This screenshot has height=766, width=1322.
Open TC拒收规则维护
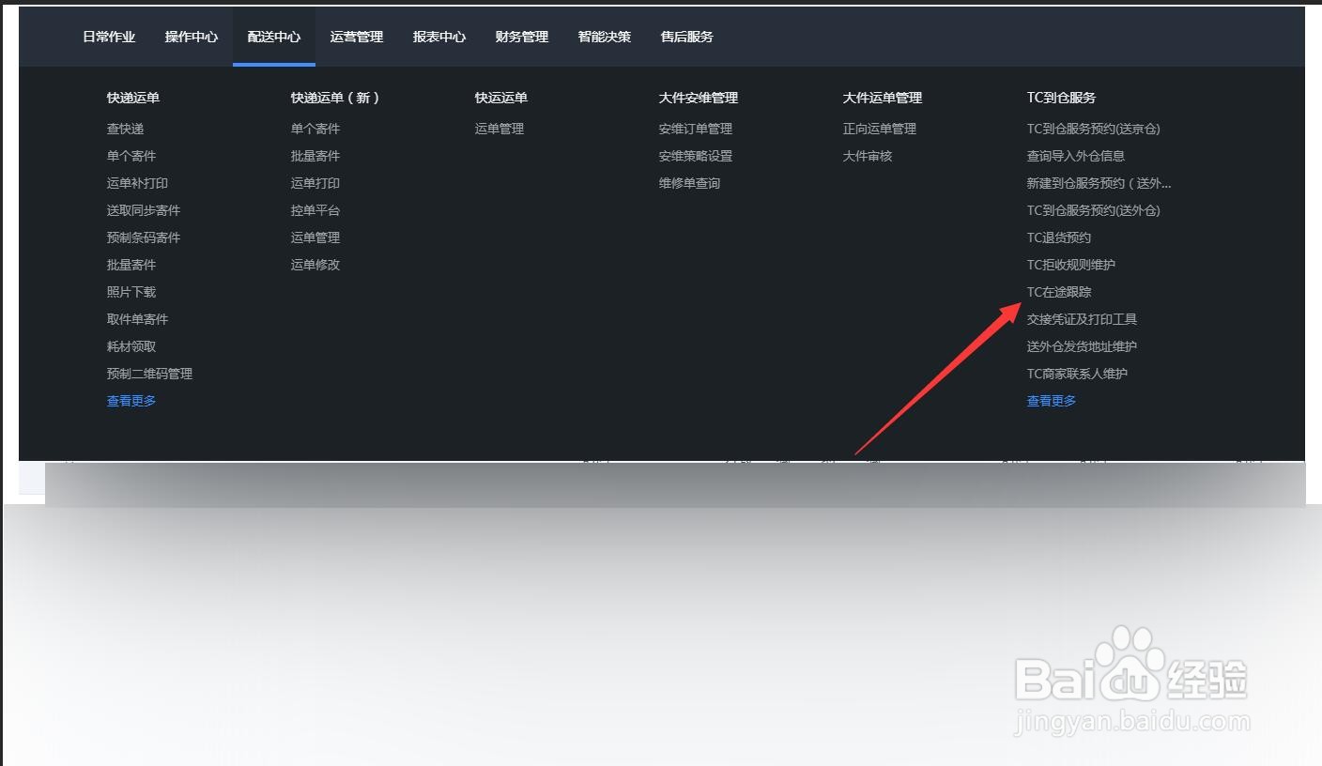pyautogui.click(x=1071, y=265)
